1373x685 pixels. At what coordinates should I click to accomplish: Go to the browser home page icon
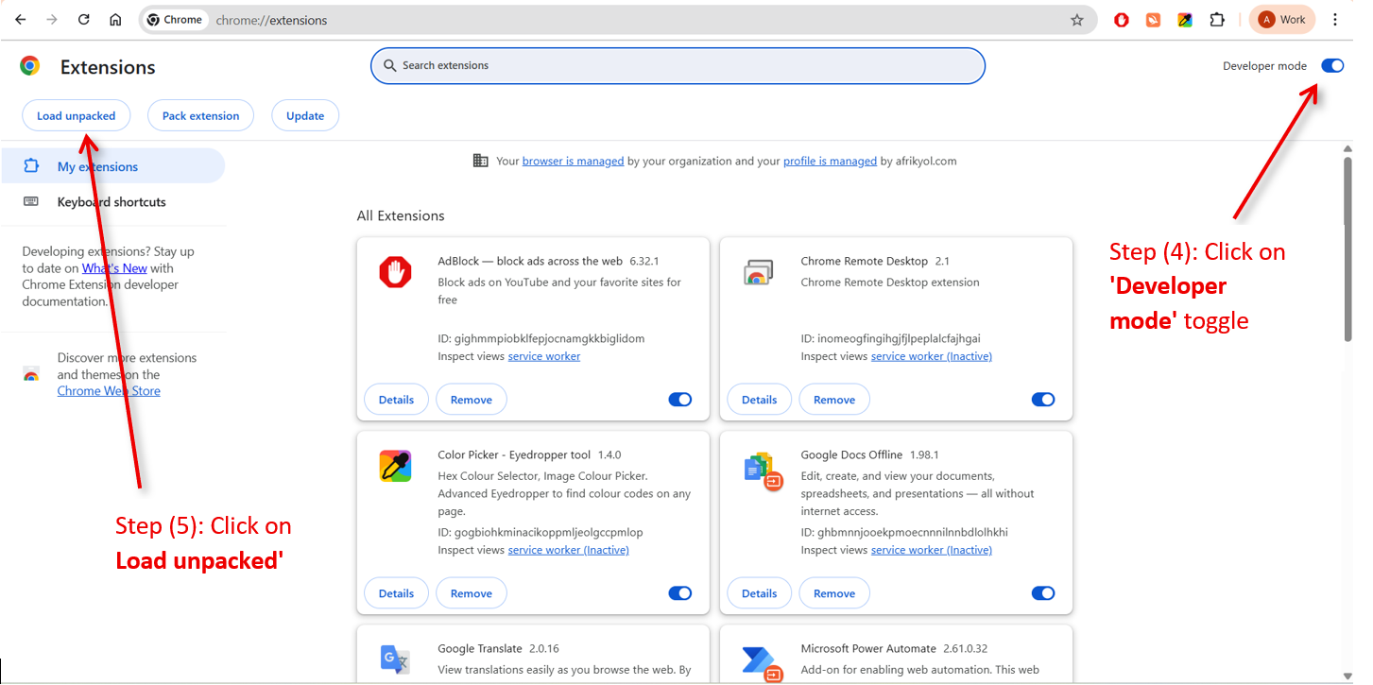(115, 20)
